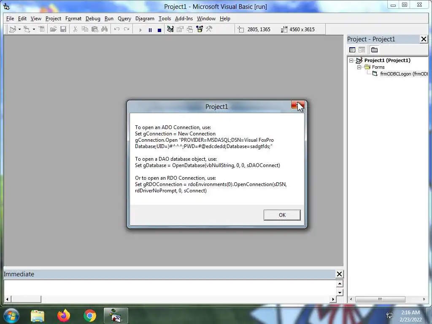Click the Menu Editor toolbar icon
Screen dimensions: 432x324
[42, 29]
